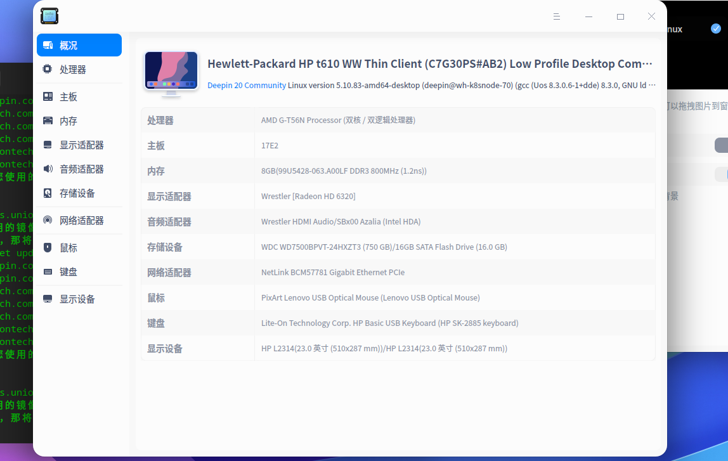Image resolution: width=728 pixels, height=461 pixels.
Task: Select the 处理器 CPU icon in sidebar
Action: (x=47, y=69)
